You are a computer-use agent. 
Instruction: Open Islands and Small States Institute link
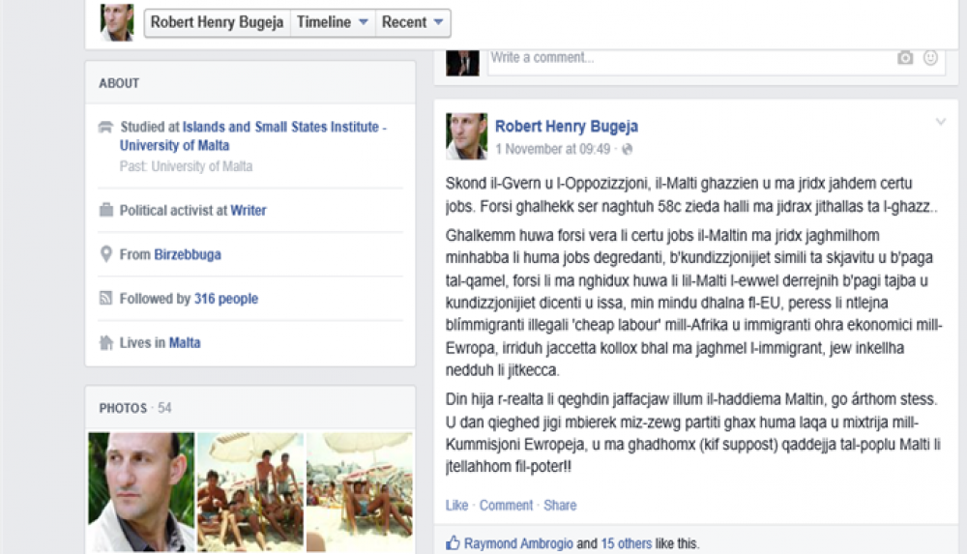click(252, 135)
